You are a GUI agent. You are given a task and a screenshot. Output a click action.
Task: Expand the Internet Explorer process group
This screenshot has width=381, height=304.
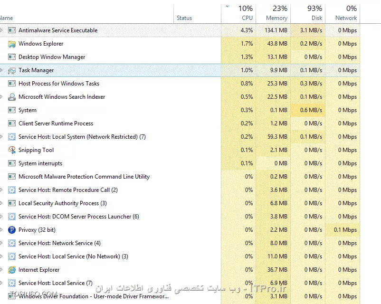1,269
